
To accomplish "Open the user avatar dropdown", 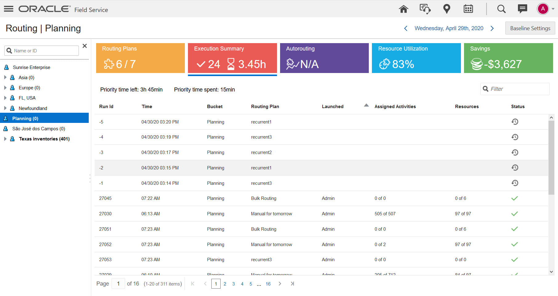I will click(x=546, y=9).
